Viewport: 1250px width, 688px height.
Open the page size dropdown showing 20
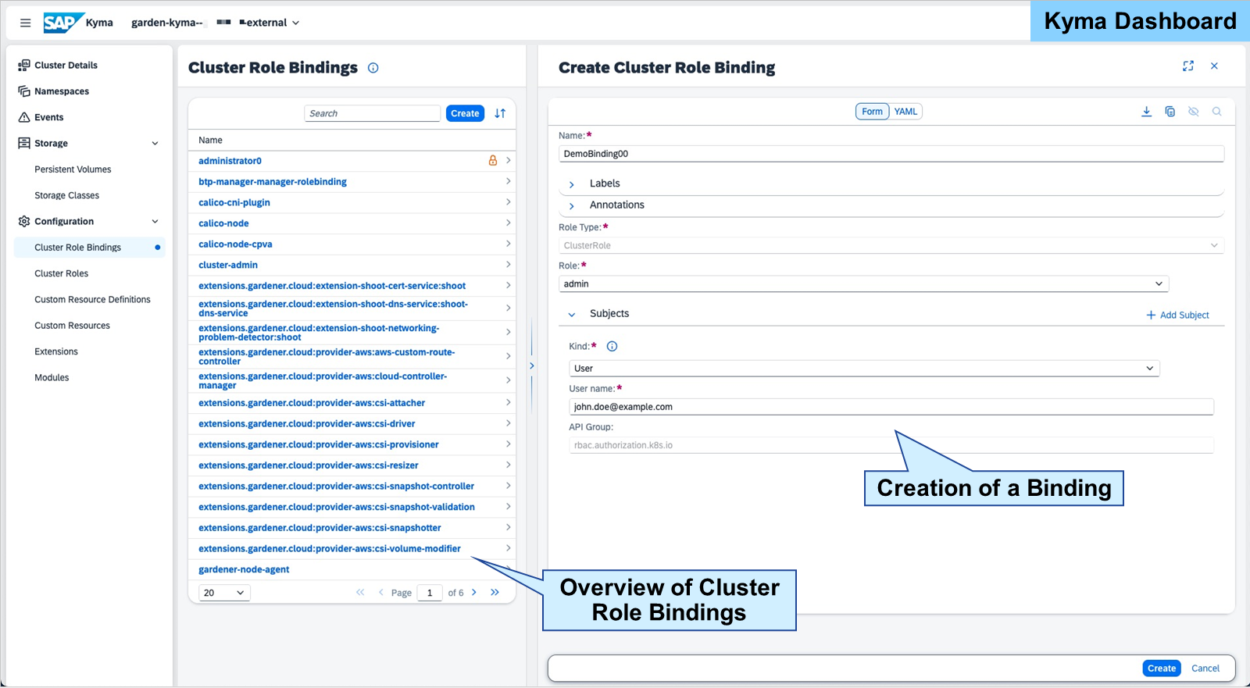point(224,593)
